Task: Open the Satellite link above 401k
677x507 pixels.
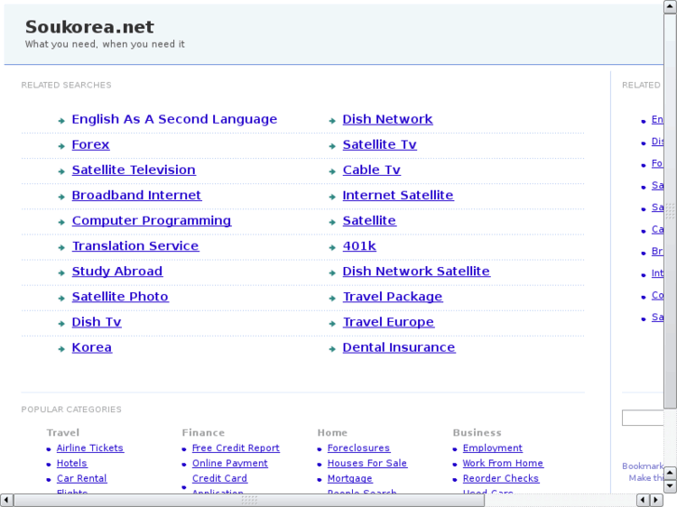Action: click(x=369, y=220)
